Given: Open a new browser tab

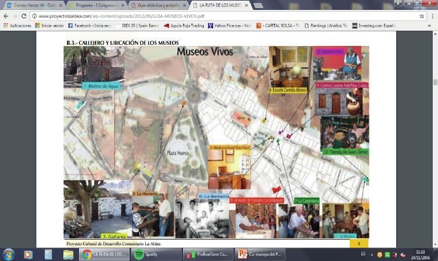Looking at the screenshot, I should pyautogui.click(x=258, y=6).
